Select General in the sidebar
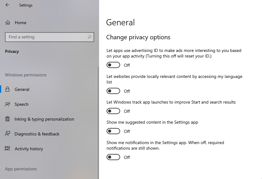262x179 pixels. [50, 89]
